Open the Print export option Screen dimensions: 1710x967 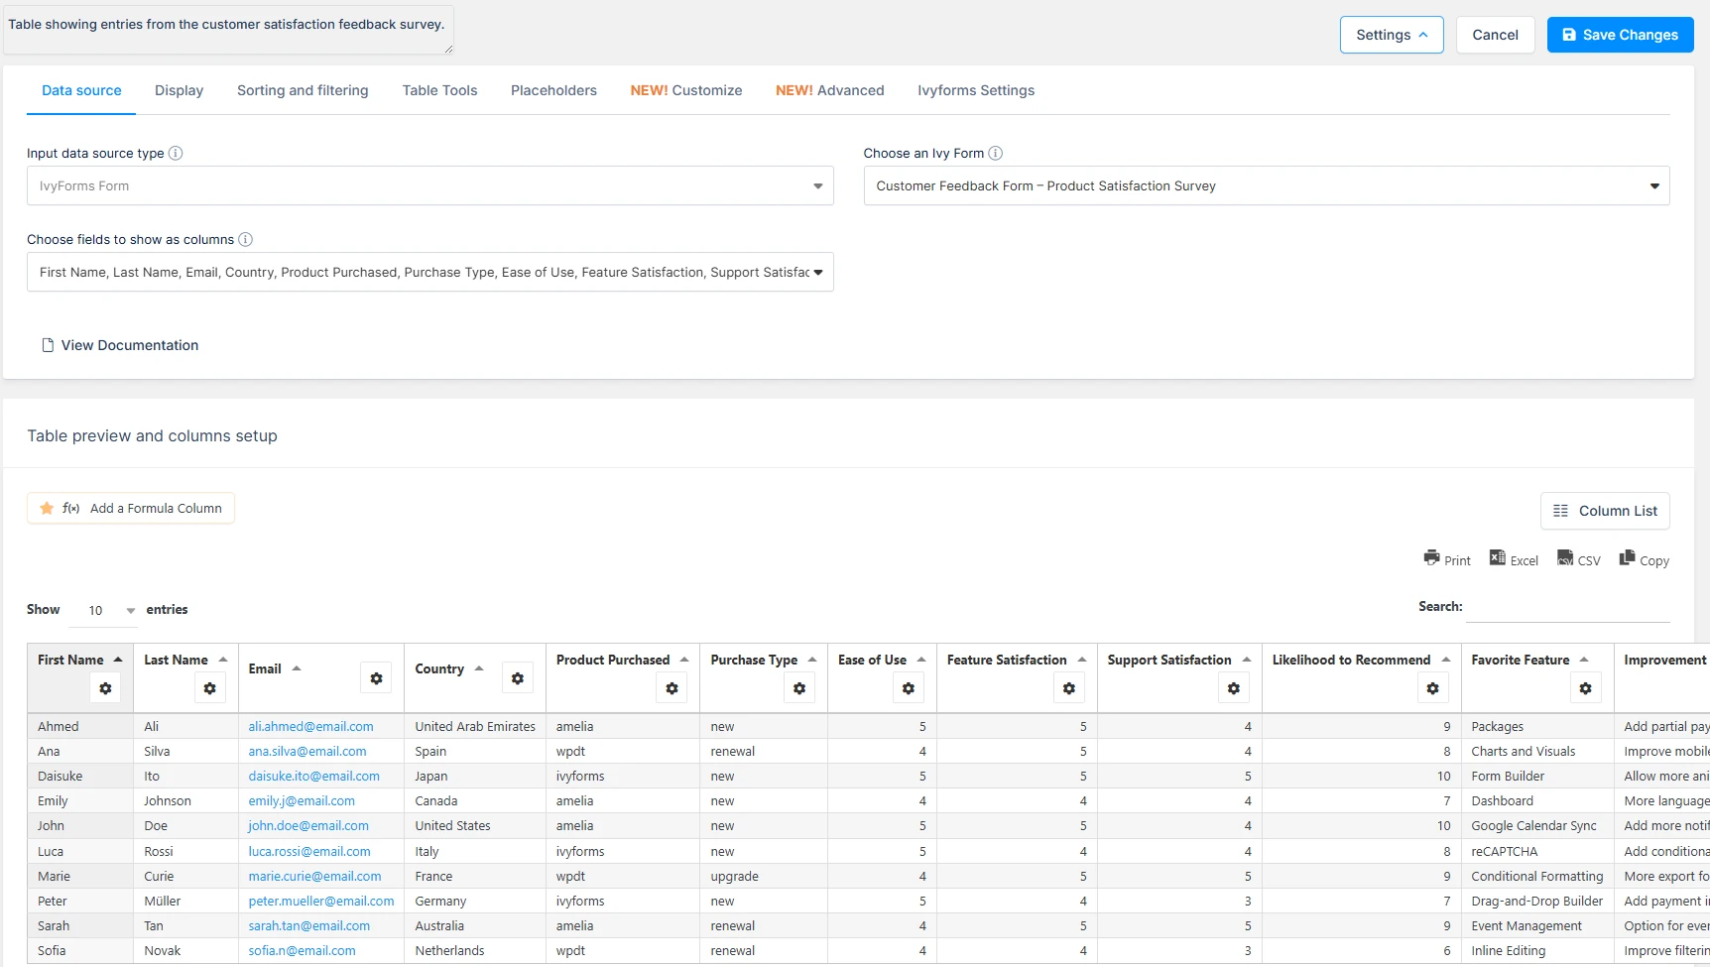coord(1447,558)
